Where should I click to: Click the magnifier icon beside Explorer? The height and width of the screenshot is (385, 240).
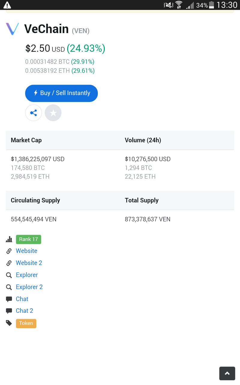coord(9,275)
